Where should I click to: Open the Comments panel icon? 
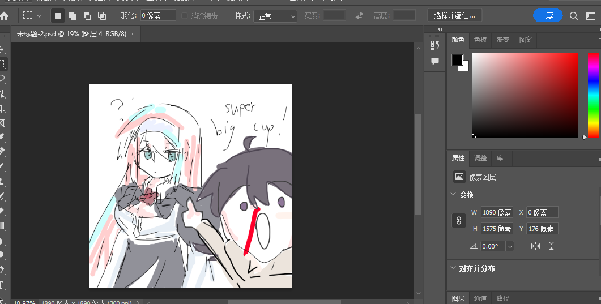click(x=435, y=61)
